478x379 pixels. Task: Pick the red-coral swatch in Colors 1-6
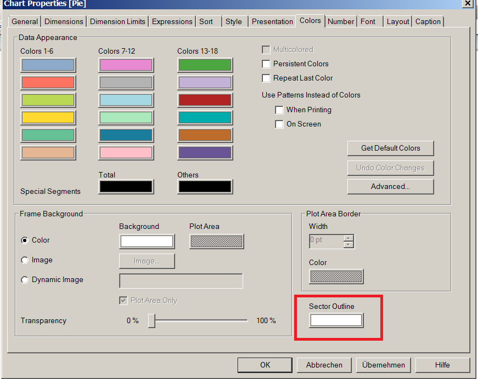(48, 83)
